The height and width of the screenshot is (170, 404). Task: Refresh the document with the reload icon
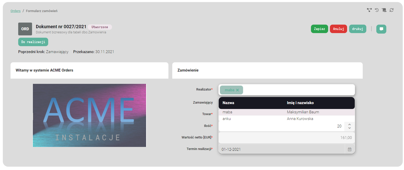pyautogui.click(x=391, y=10)
